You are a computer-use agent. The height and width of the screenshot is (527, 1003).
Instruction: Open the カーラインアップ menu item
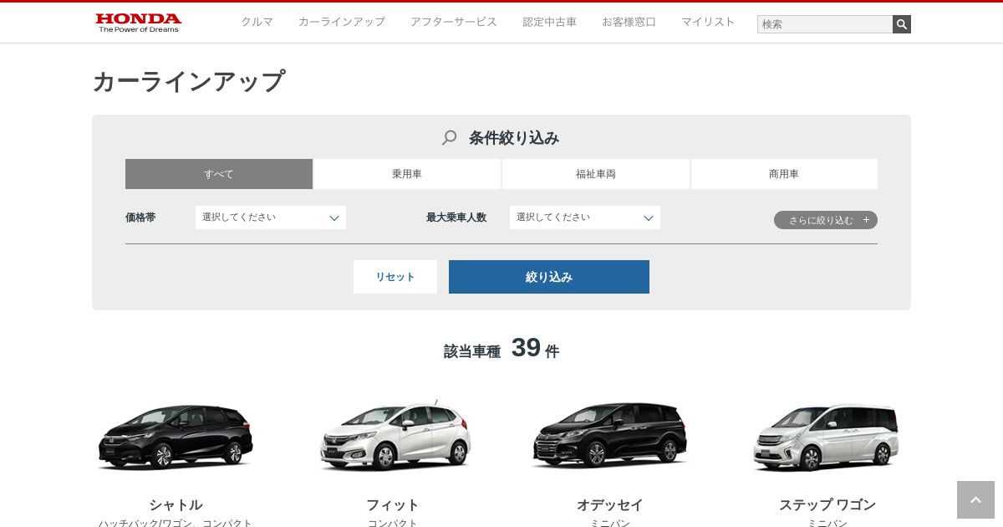(x=342, y=22)
